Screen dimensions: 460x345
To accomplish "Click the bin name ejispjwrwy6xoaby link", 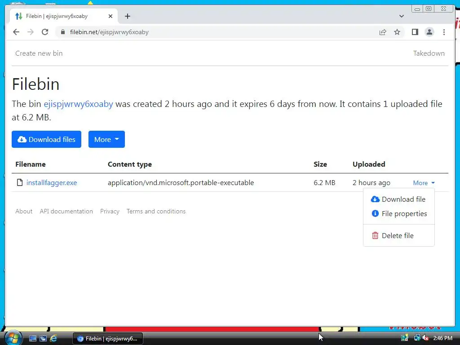I will coord(78,104).
